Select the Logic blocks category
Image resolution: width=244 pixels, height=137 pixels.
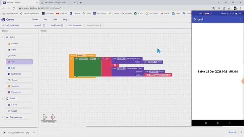19,49
